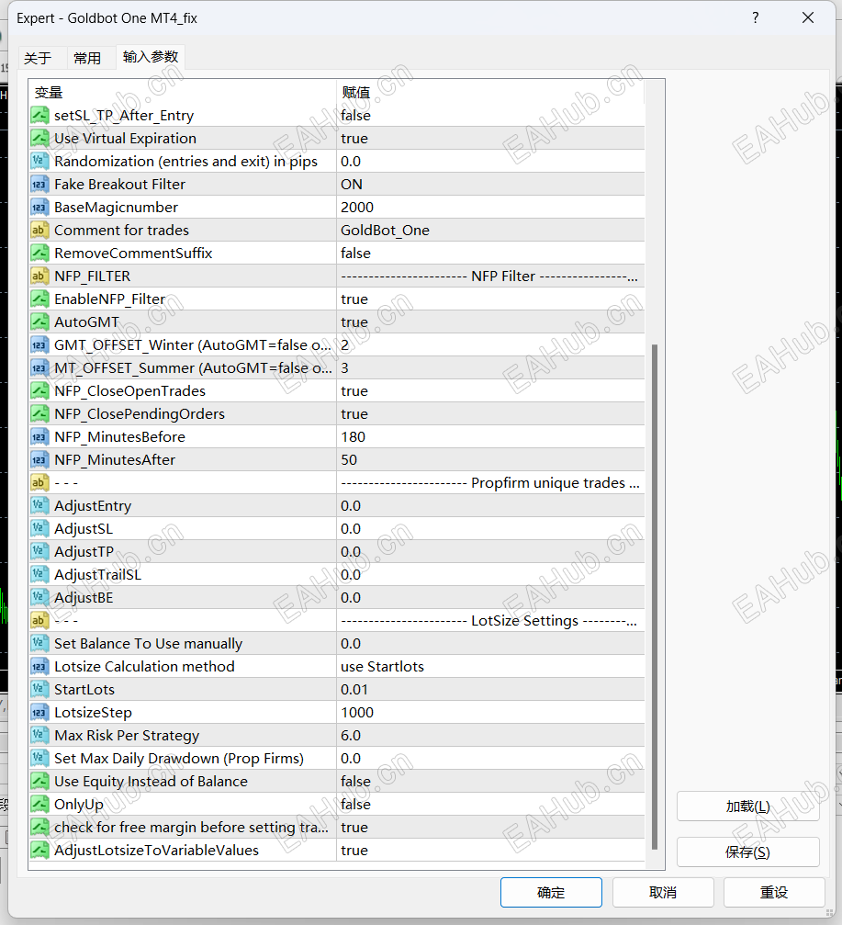The image size is (842, 925).
Task: Edit the LotsizeStep value 1000
Action: [x=490, y=713]
